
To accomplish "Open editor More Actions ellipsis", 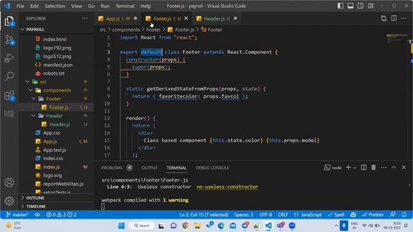I will pyautogui.click(x=404, y=18).
